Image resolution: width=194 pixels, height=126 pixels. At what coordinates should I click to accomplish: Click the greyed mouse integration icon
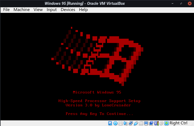pyautogui.click(x=161, y=123)
